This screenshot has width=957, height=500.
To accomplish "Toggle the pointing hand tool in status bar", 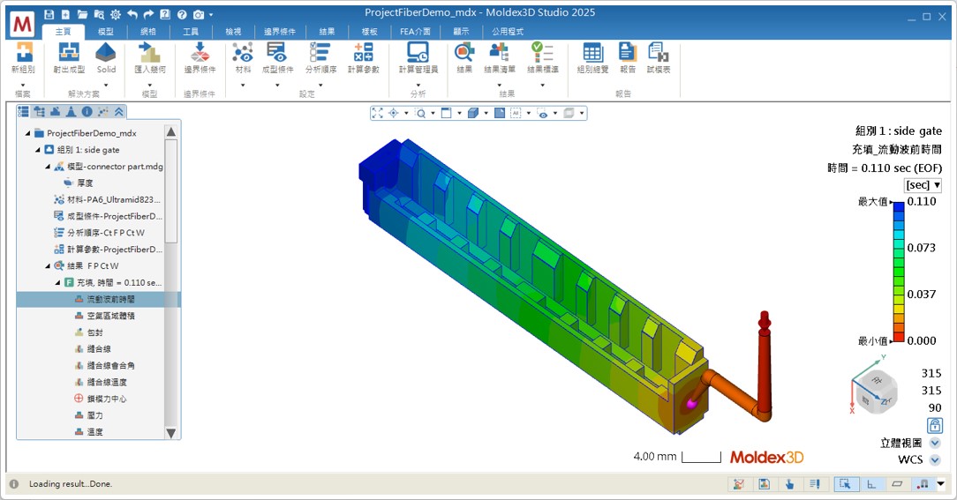I will [x=790, y=483].
